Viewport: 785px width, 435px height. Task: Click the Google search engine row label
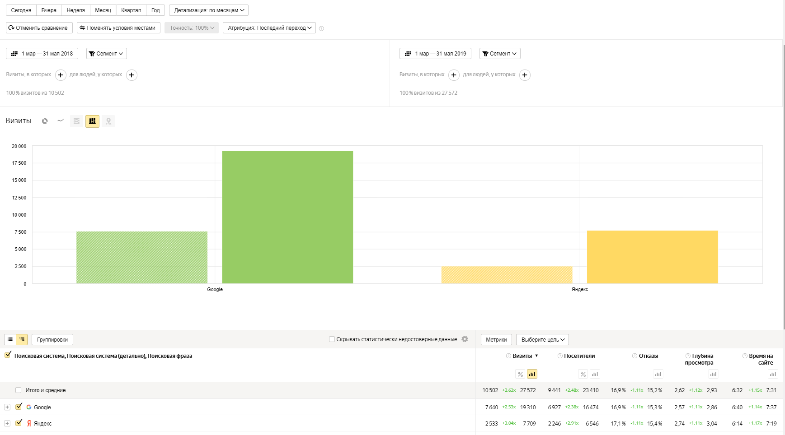[x=42, y=407]
